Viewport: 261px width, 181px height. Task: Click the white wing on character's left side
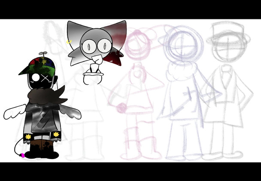(15, 112)
